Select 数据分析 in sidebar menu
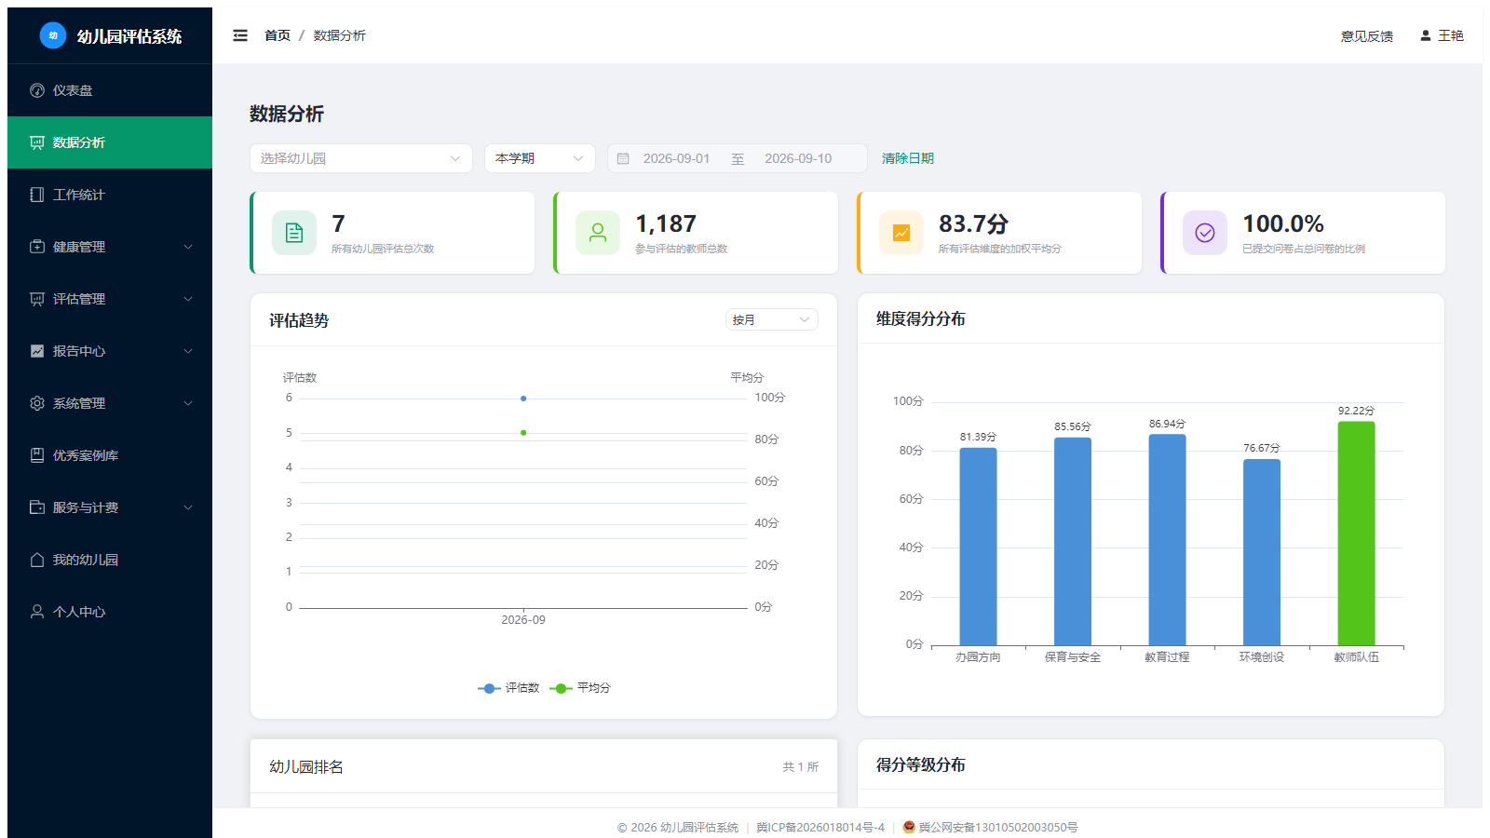 pyautogui.click(x=110, y=142)
